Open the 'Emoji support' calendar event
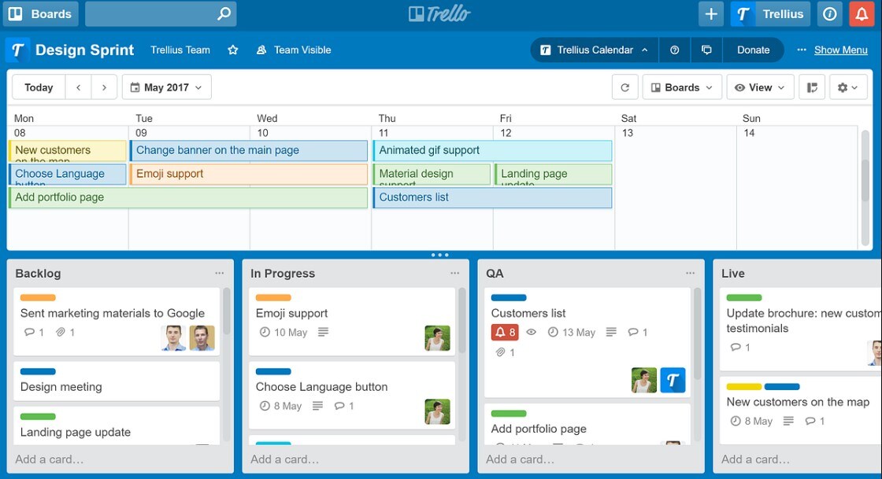 coord(249,174)
